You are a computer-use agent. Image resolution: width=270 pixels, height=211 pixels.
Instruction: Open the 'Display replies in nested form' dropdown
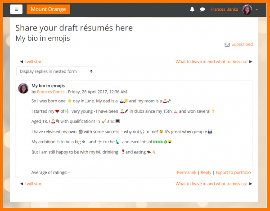(56, 71)
